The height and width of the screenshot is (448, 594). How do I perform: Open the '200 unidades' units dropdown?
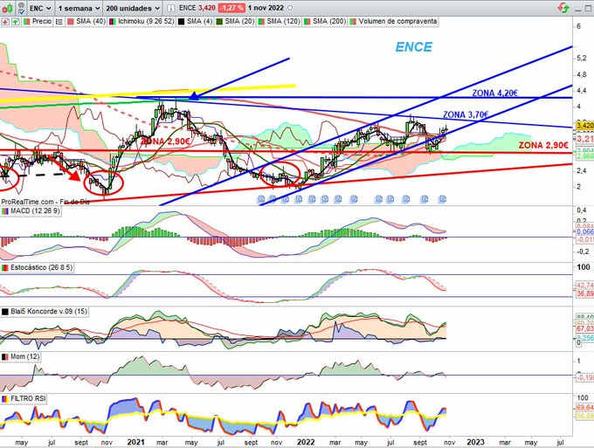point(132,8)
